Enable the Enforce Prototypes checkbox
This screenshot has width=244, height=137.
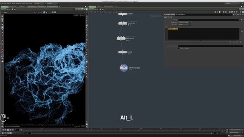[179, 48]
